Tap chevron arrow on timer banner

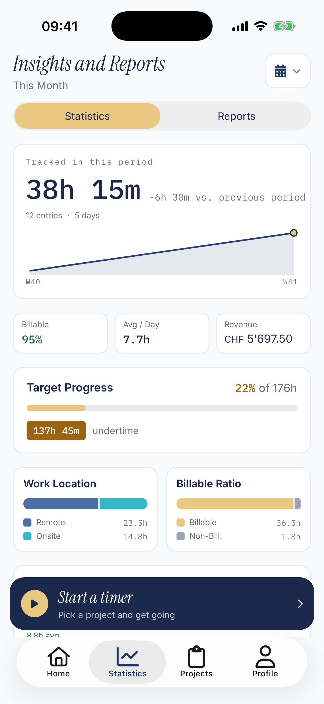(300, 603)
